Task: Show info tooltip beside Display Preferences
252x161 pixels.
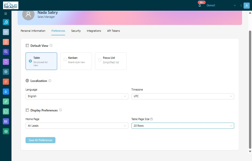Action: [x=61, y=110]
